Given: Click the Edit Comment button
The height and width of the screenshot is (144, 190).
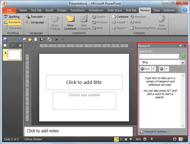Looking at the screenshot, I should tap(84, 23).
